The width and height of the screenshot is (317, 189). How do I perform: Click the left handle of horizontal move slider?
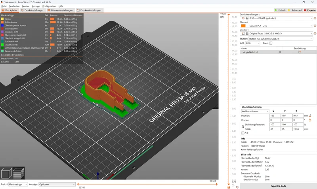pyautogui.click(x=78, y=184)
